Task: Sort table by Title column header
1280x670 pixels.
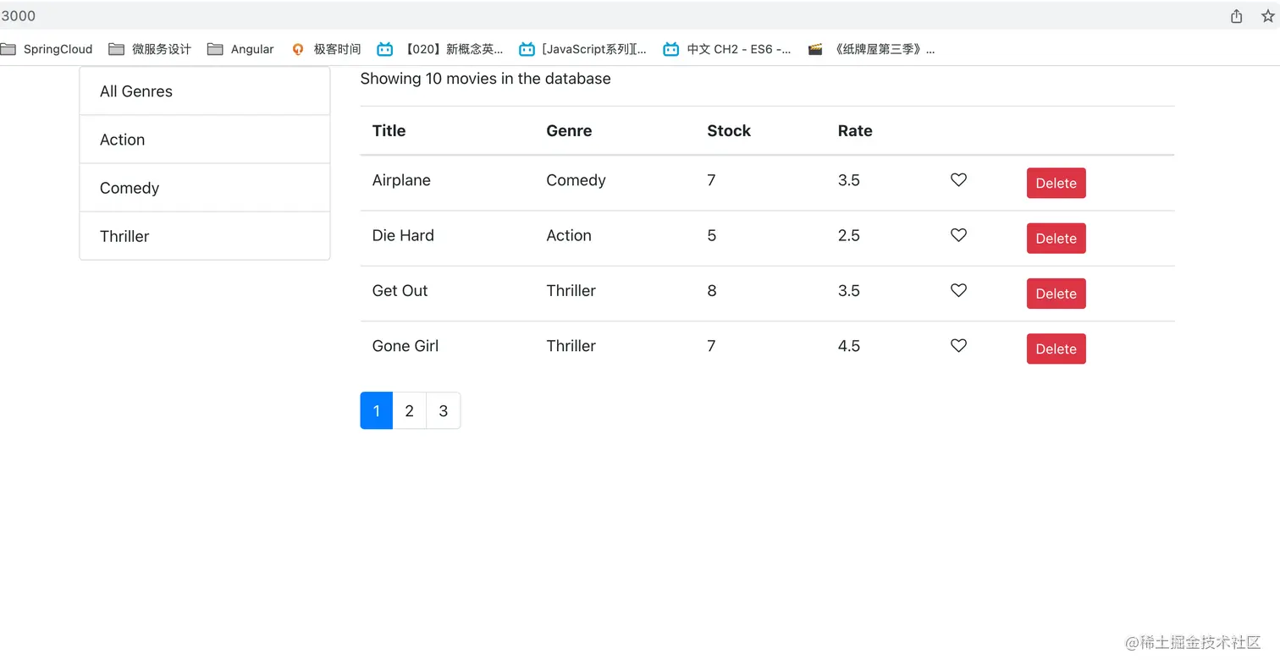Action: pyautogui.click(x=389, y=131)
